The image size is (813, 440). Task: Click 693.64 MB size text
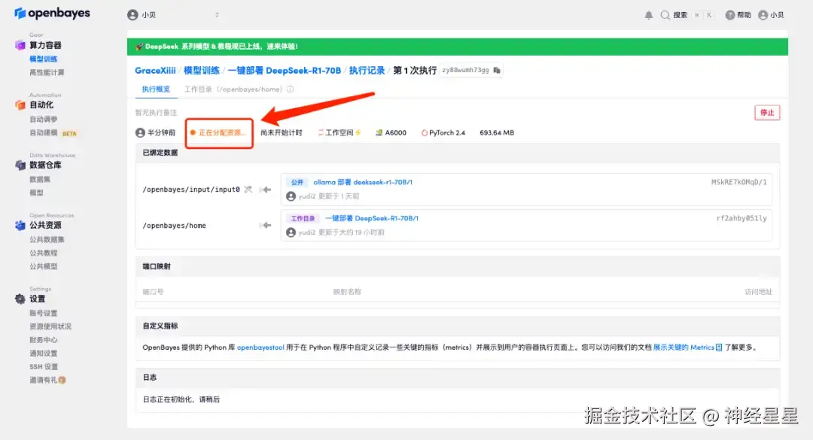[x=497, y=132]
